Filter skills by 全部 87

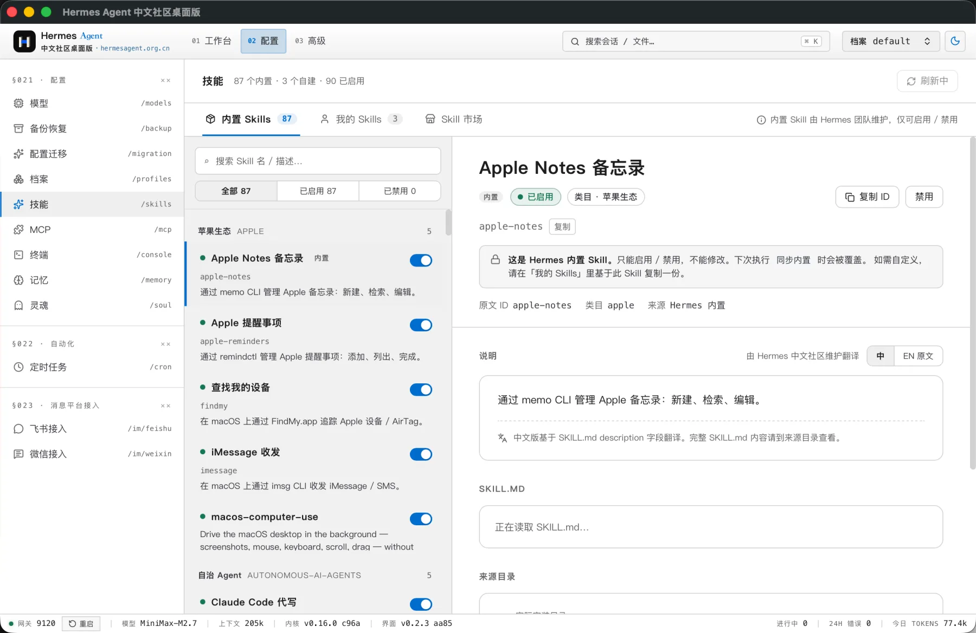pyautogui.click(x=236, y=191)
